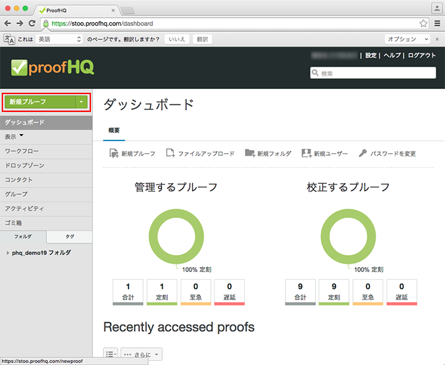Click the green 新規プルーフ button
Screen dimensions: 445x365
coord(40,102)
